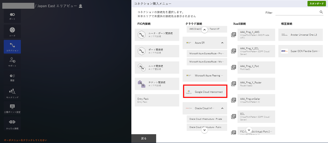Click the Arcstar Universal One logo
This screenshot has width=328, height=143.
[284, 35]
